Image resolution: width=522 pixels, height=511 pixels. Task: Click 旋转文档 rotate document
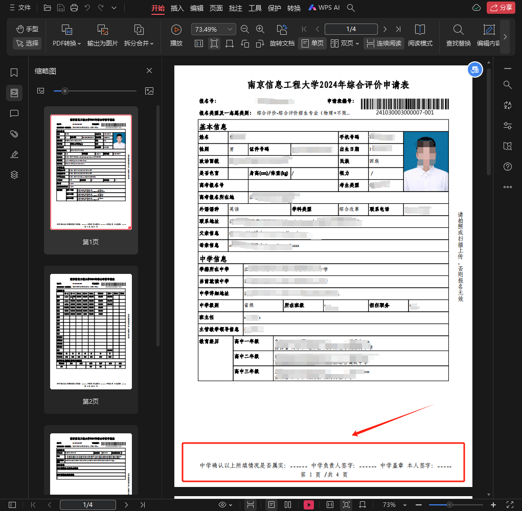click(x=282, y=36)
